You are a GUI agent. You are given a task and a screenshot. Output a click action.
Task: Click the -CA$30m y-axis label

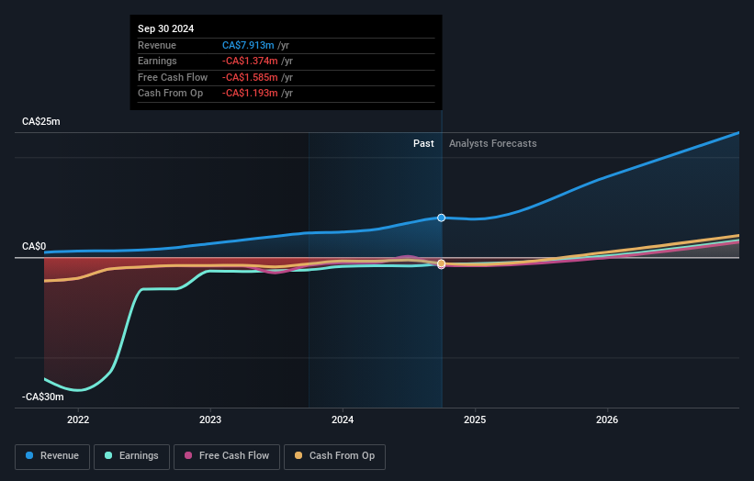coord(43,397)
